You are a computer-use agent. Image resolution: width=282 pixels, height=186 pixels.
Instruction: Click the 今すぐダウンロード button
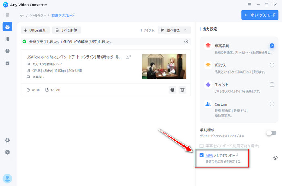pyautogui.click(x=260, y=15)
